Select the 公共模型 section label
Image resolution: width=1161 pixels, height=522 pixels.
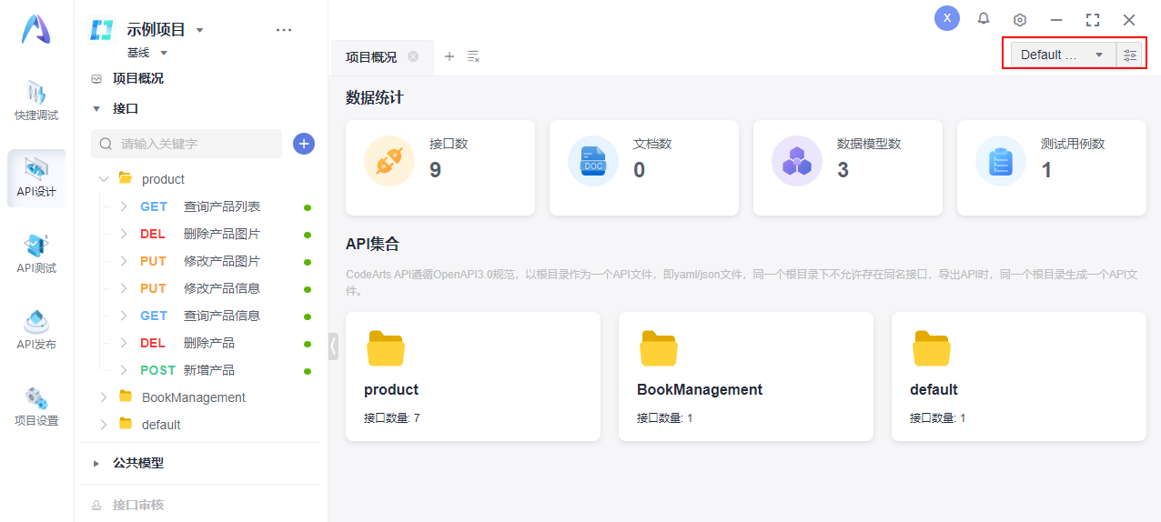click(x=138, y=463)
